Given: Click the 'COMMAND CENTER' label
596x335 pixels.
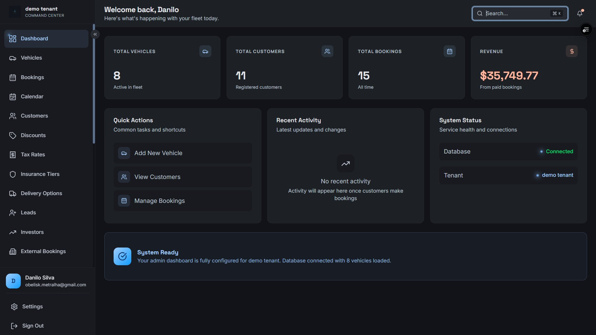Looking at the screenshot, I should click(x=45, y=16).
